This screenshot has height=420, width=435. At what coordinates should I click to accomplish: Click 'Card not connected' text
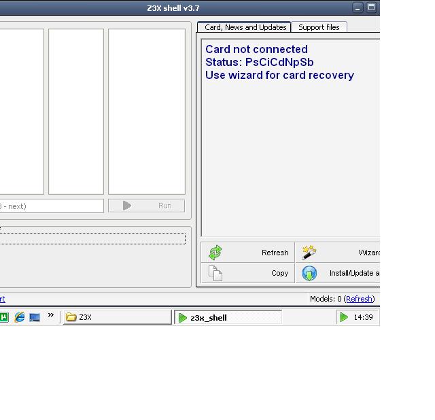pos(257,49)
